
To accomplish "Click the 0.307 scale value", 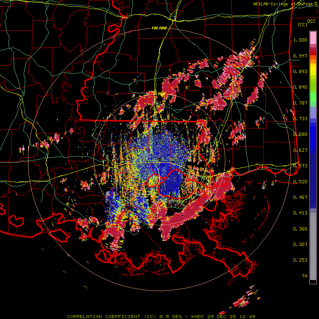I will pyautogui.click(x=300, y=244).
